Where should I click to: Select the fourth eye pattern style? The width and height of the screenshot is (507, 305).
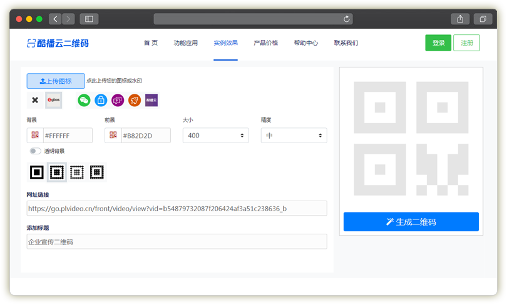[97, 172]
